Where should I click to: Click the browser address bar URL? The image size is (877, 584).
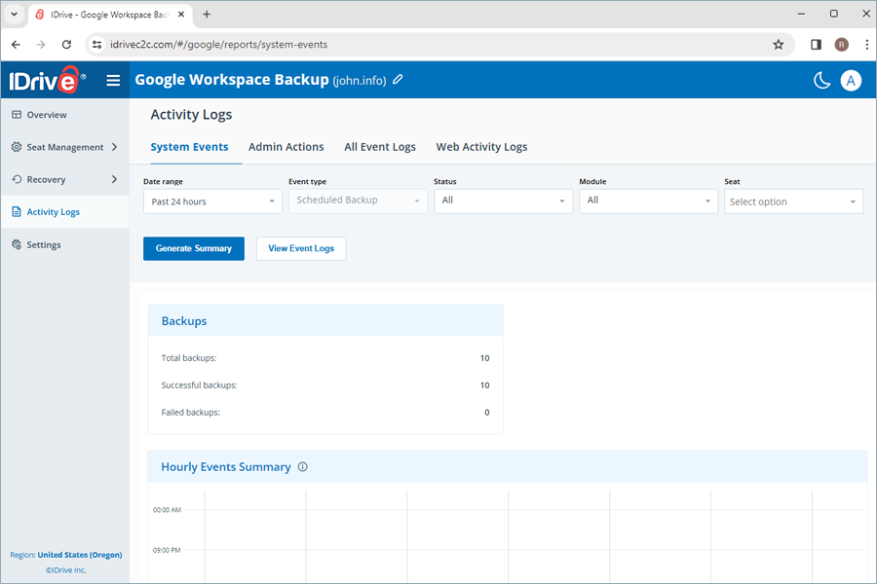[218, 45]
